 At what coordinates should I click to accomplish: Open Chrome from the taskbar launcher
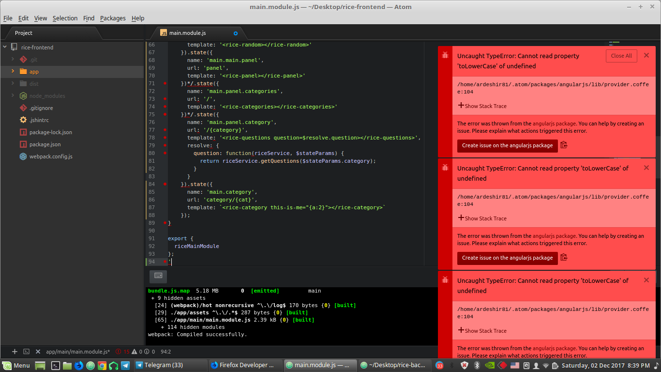click(102, 365)
